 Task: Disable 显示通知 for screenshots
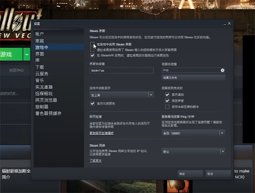[167, 95]
